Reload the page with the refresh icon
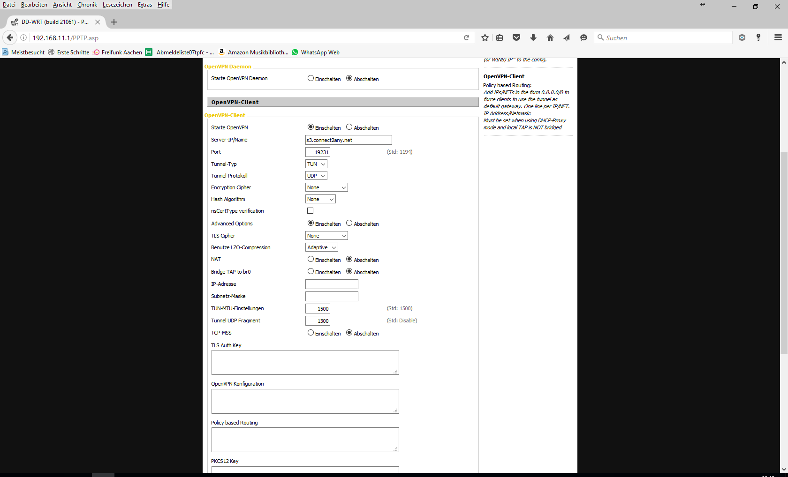Image resolution: width=788 pixels, height=477 pixels. click(466, 38)
